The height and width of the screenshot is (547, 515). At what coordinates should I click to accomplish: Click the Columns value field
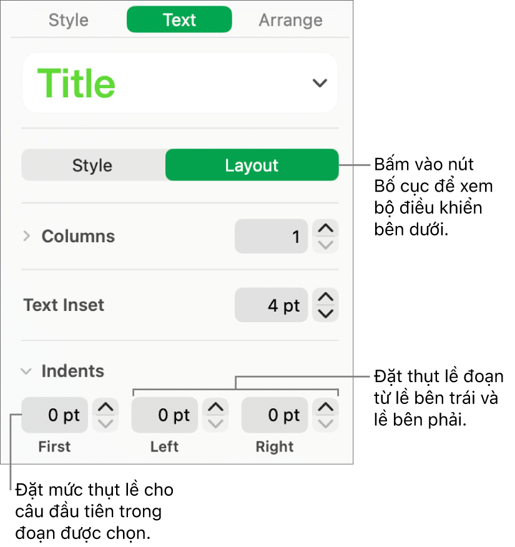pos(271,237)
